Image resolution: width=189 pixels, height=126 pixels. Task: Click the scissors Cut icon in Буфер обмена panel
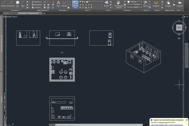(174, 2)
